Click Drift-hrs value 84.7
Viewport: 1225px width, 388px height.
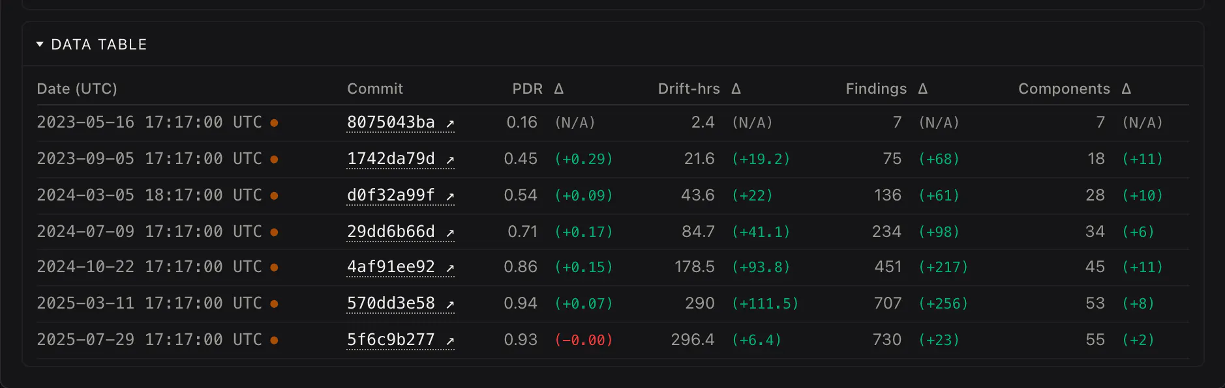tap(698, 232)
